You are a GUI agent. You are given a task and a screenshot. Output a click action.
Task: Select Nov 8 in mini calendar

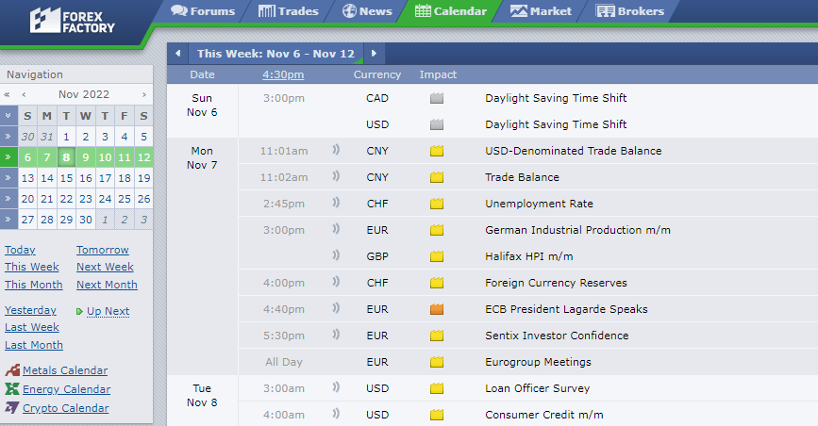click(x=66, y=157)
